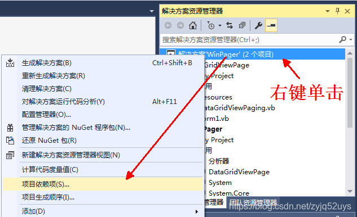The width and height of the screenshot is (357, 217).
Task: Select the bold WinPager project node
Action: [x=213, y=129]
